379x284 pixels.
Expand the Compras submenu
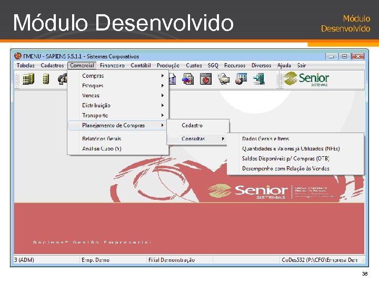click(118, 76)
